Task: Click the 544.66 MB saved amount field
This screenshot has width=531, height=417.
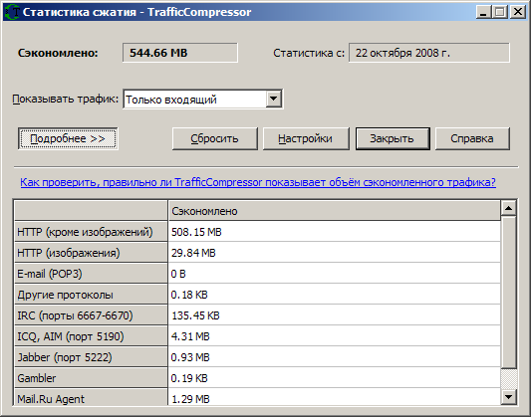Action: (x=180, y=53)
